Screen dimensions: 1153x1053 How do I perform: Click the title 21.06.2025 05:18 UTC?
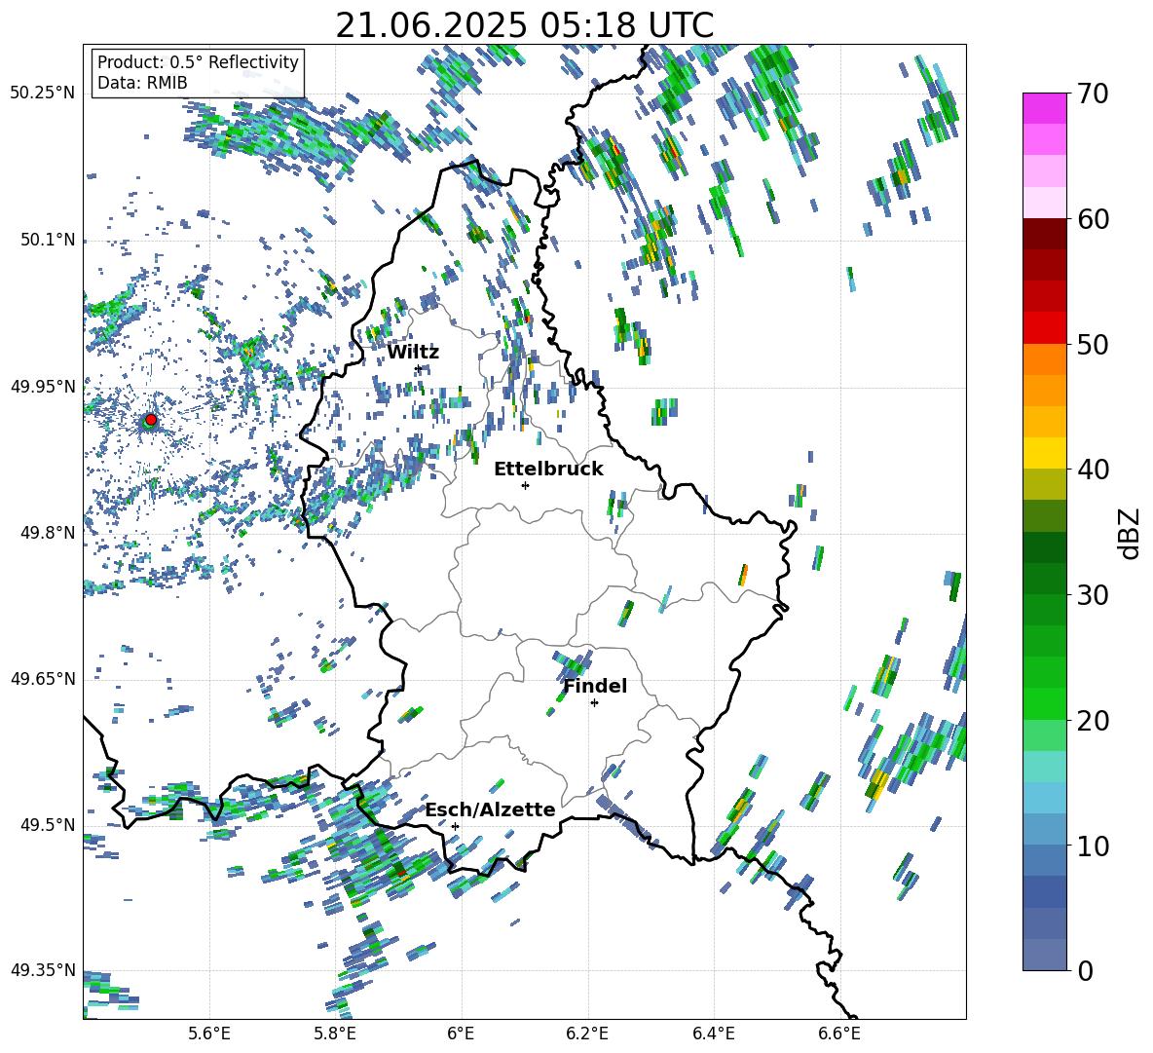[x=525, y=25]
